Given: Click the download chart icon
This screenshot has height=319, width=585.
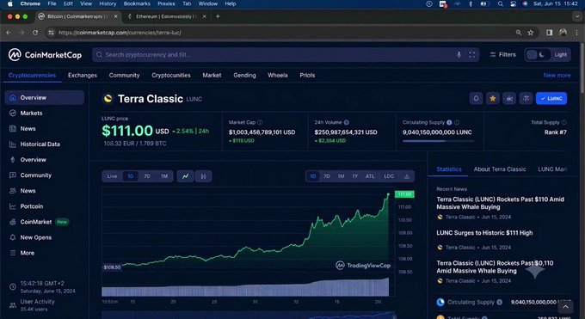Looking at the screenshot, I should point(407,176).
